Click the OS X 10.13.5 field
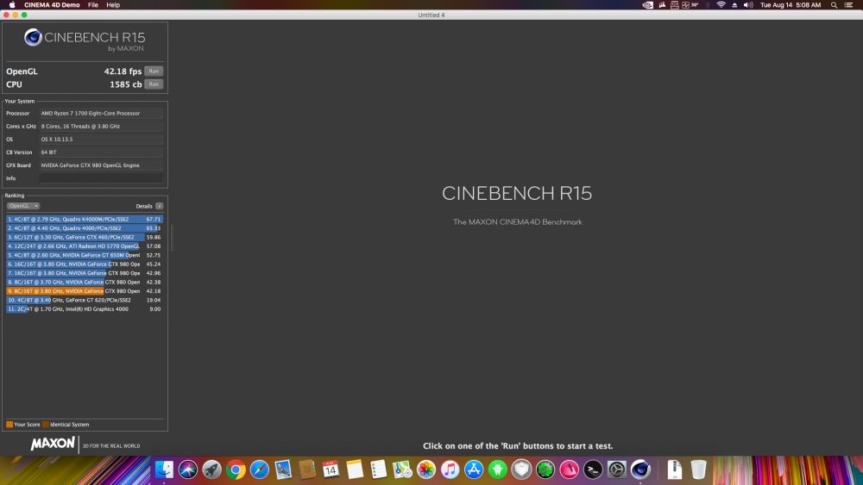This screenshot has width=863, height=485. point(101,139)
